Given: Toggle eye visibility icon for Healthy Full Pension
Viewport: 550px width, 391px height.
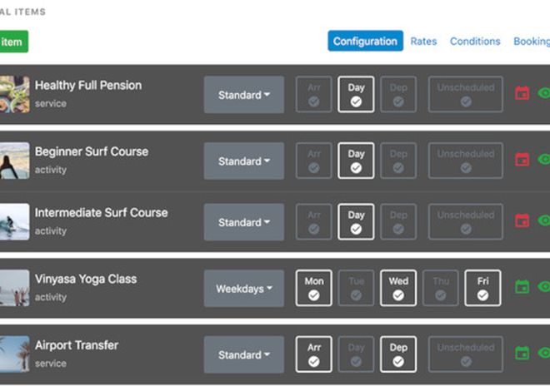Looking at the screenshot, I should coord(544,93).
